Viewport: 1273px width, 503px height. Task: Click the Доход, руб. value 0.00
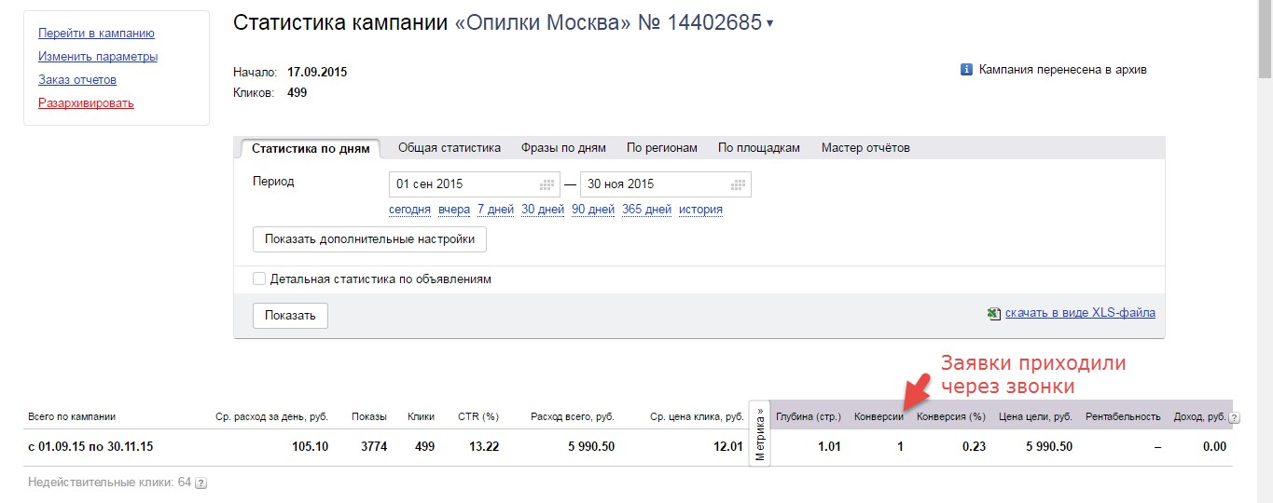[x=1214, y=447]
